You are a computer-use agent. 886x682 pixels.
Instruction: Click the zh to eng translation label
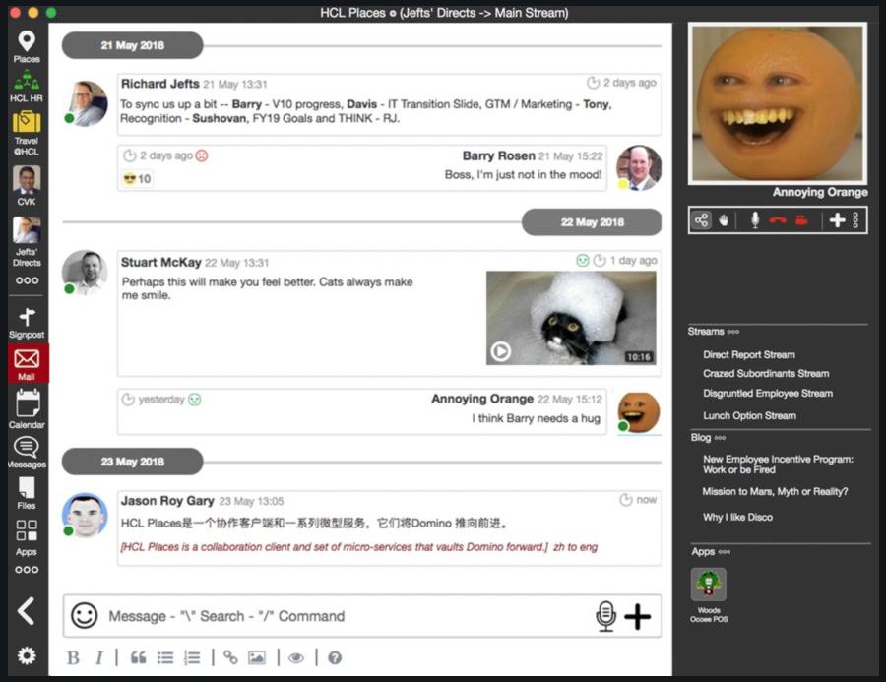575,547
